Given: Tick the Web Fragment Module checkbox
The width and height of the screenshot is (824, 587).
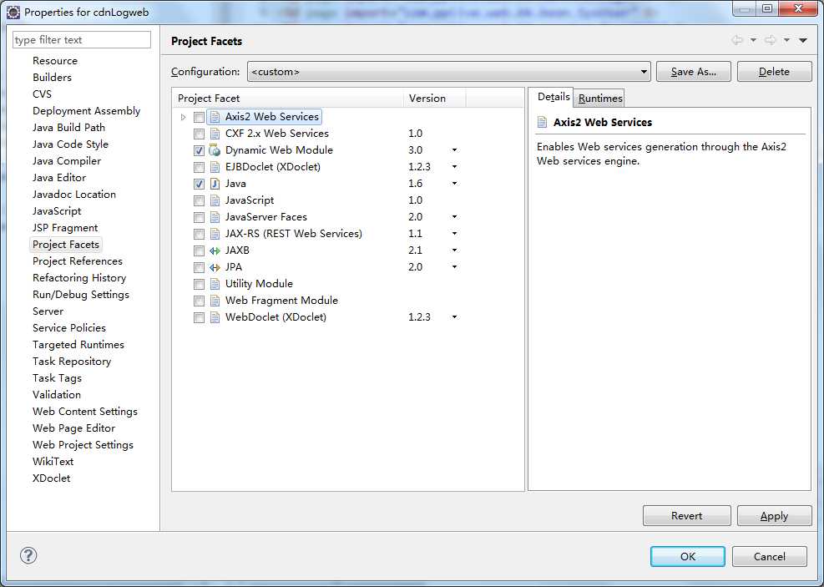Looking at the screenshot, I should [x=200, y=301].
